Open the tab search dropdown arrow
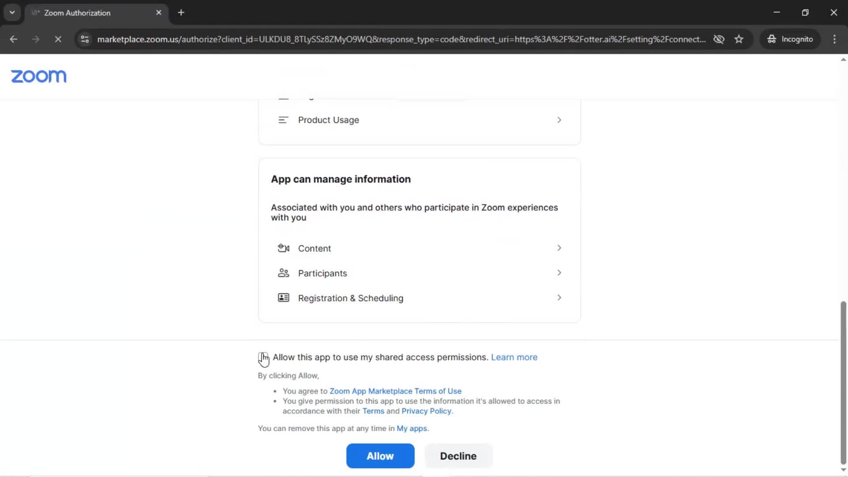848x477 pixels. (x=12, y=12)
